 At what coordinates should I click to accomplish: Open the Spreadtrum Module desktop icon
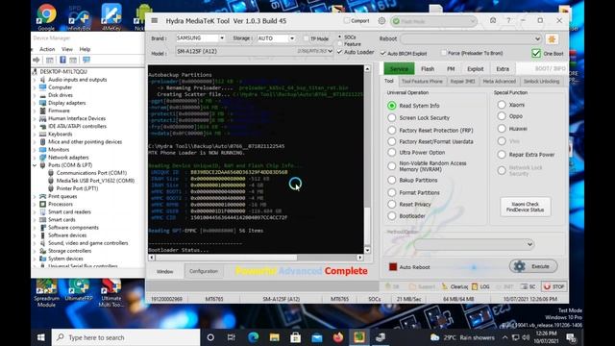click(46, 292)
